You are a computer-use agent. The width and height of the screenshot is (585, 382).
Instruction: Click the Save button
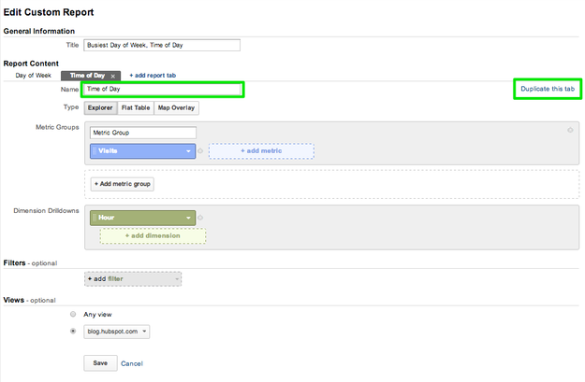click(99, 362)
